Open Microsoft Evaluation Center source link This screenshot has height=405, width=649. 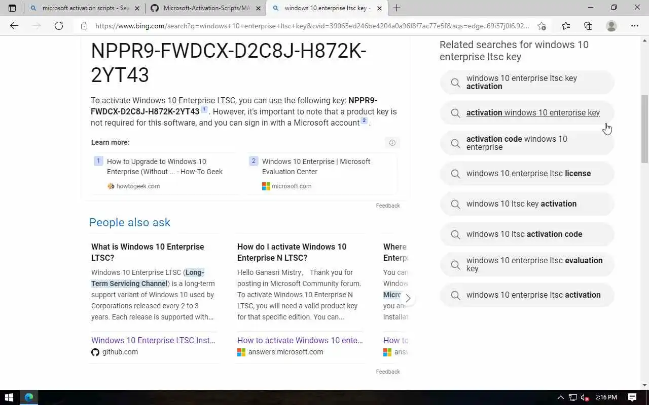coord(316,167)
